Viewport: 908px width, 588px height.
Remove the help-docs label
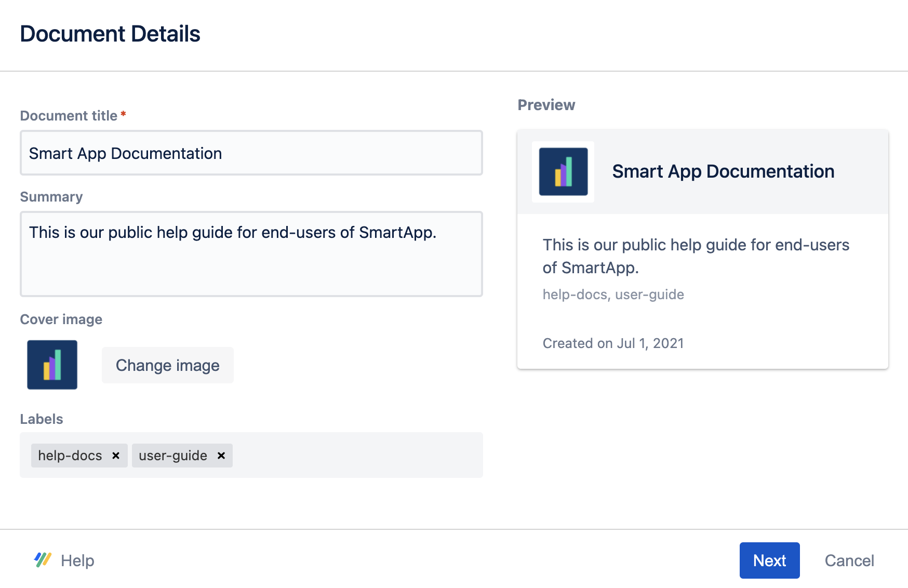point(116,456)
